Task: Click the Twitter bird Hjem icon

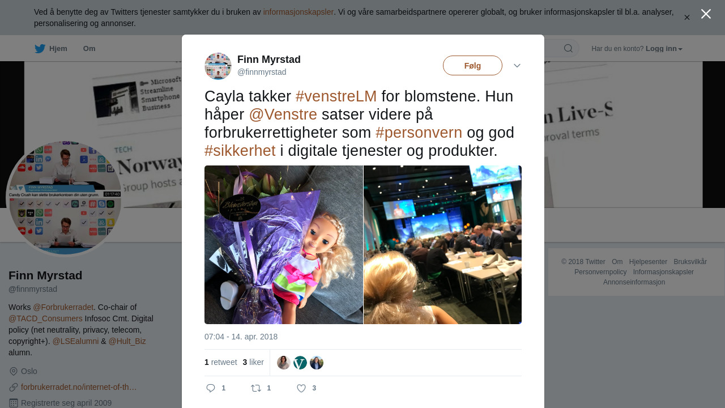Action: [40, 49]
